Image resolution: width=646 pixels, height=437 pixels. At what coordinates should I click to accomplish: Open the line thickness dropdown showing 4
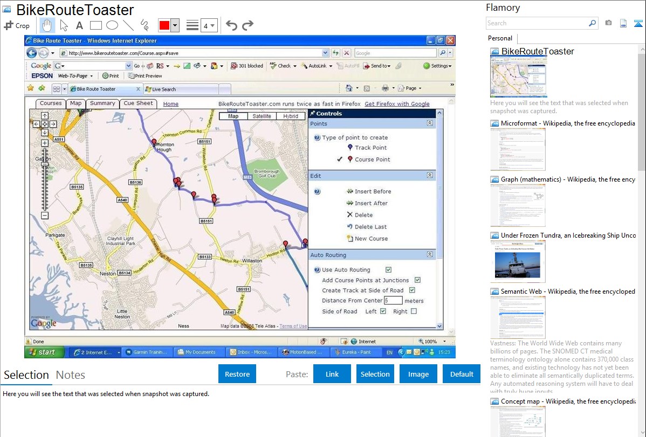(x=209, y=26)
